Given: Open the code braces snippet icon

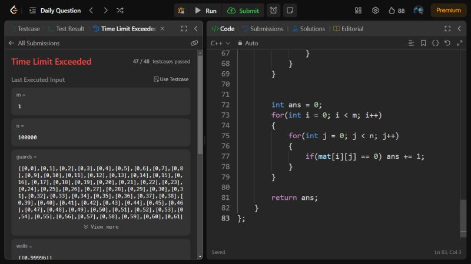Looking at the screenshot, I should tap(435, 43).
